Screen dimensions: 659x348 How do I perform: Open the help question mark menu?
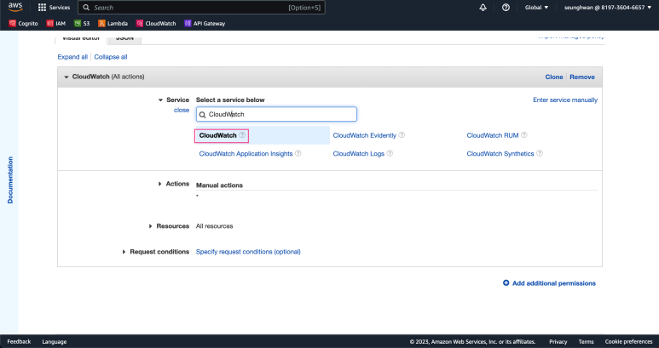tap(506, 8)
